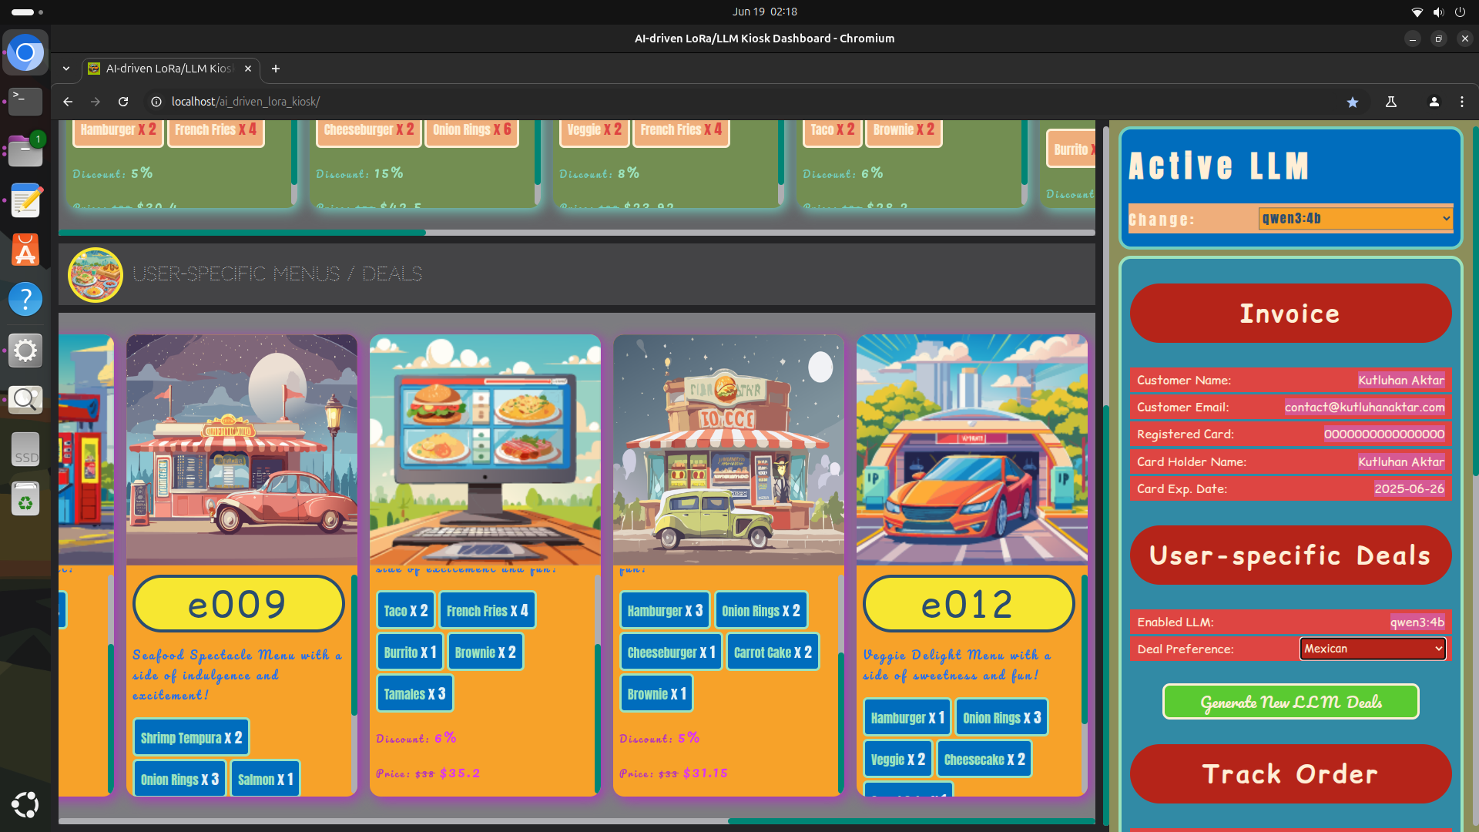Click the user-specific menus food icon

96,274
